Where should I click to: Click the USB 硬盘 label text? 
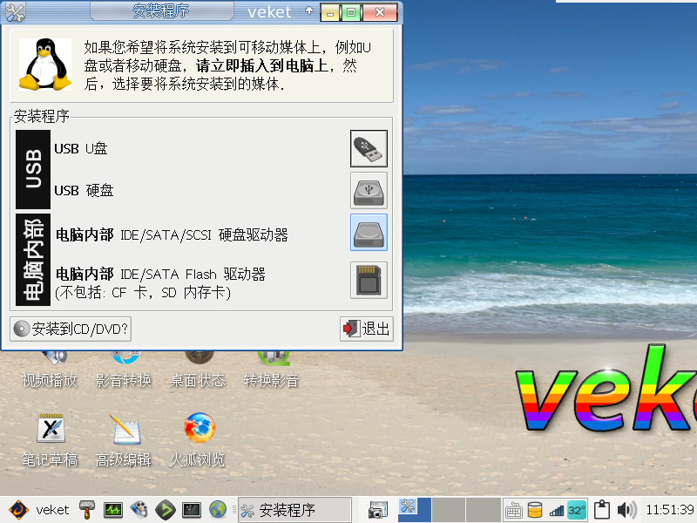pyautogui.click(x=84, y=190)
